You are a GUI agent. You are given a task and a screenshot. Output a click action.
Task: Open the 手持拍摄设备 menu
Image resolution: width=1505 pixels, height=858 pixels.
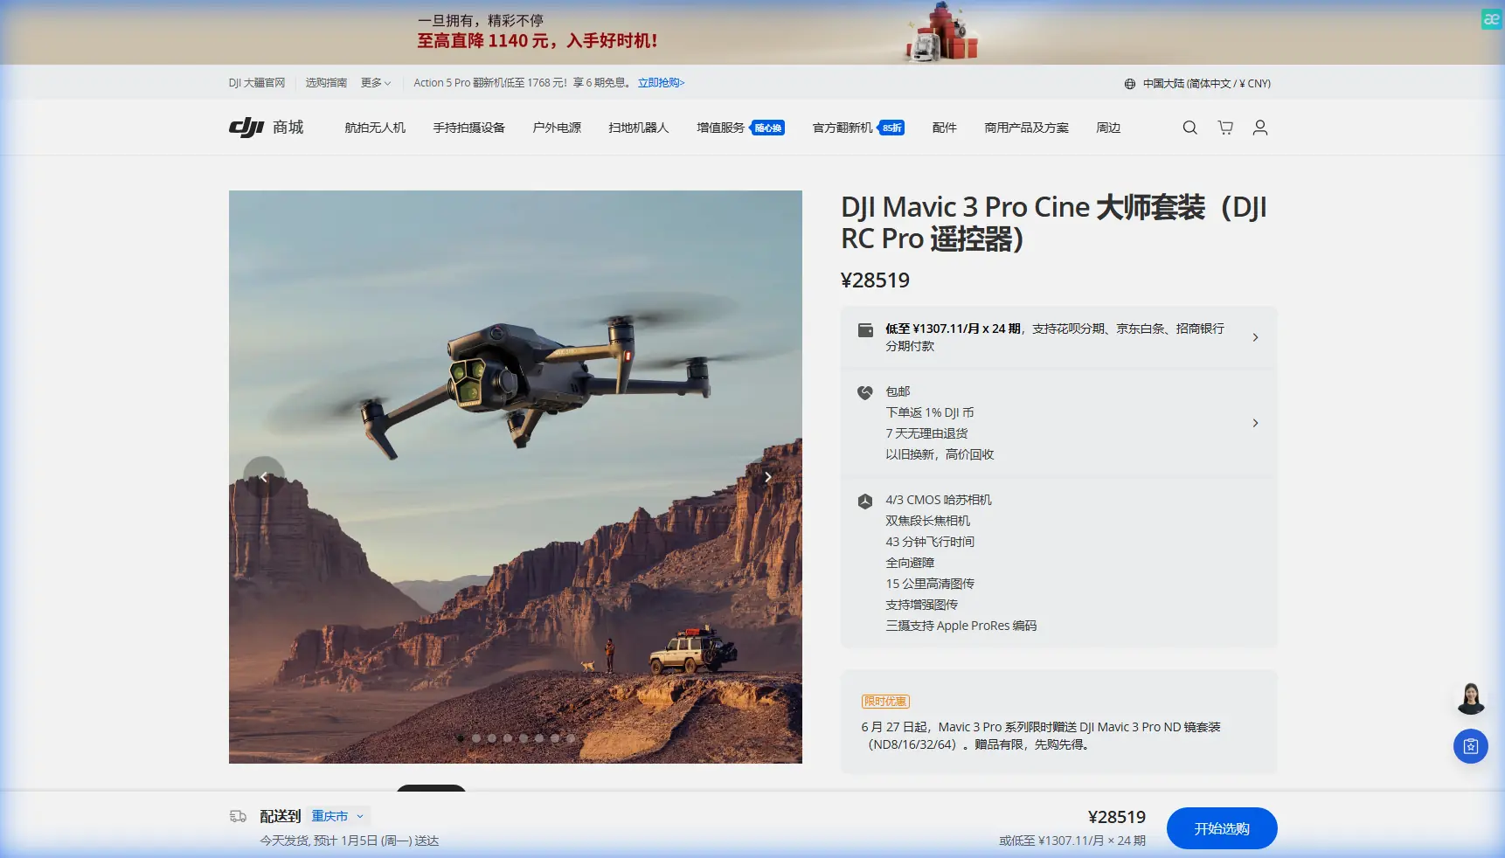pyautogui.click(x=468, y=128)
